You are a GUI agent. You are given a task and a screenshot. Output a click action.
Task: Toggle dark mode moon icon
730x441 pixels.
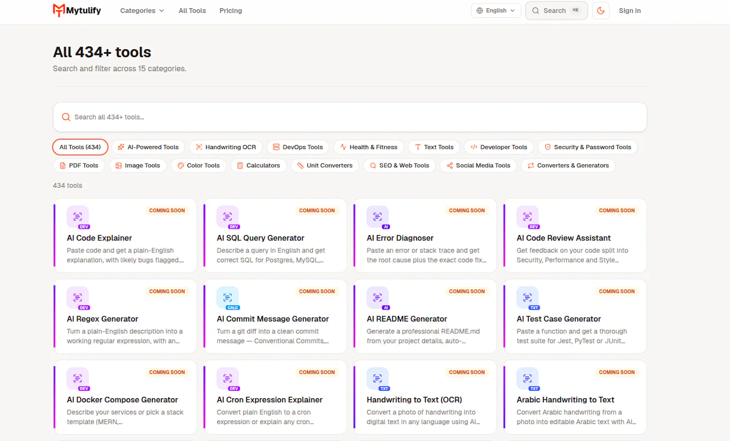(x=600, y=10)
